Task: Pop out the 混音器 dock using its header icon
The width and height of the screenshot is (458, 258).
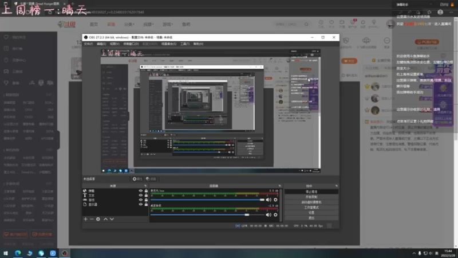Action: tap(280, 186)
